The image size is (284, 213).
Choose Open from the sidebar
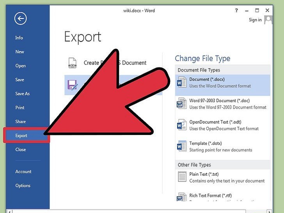(x=20, y=66)
